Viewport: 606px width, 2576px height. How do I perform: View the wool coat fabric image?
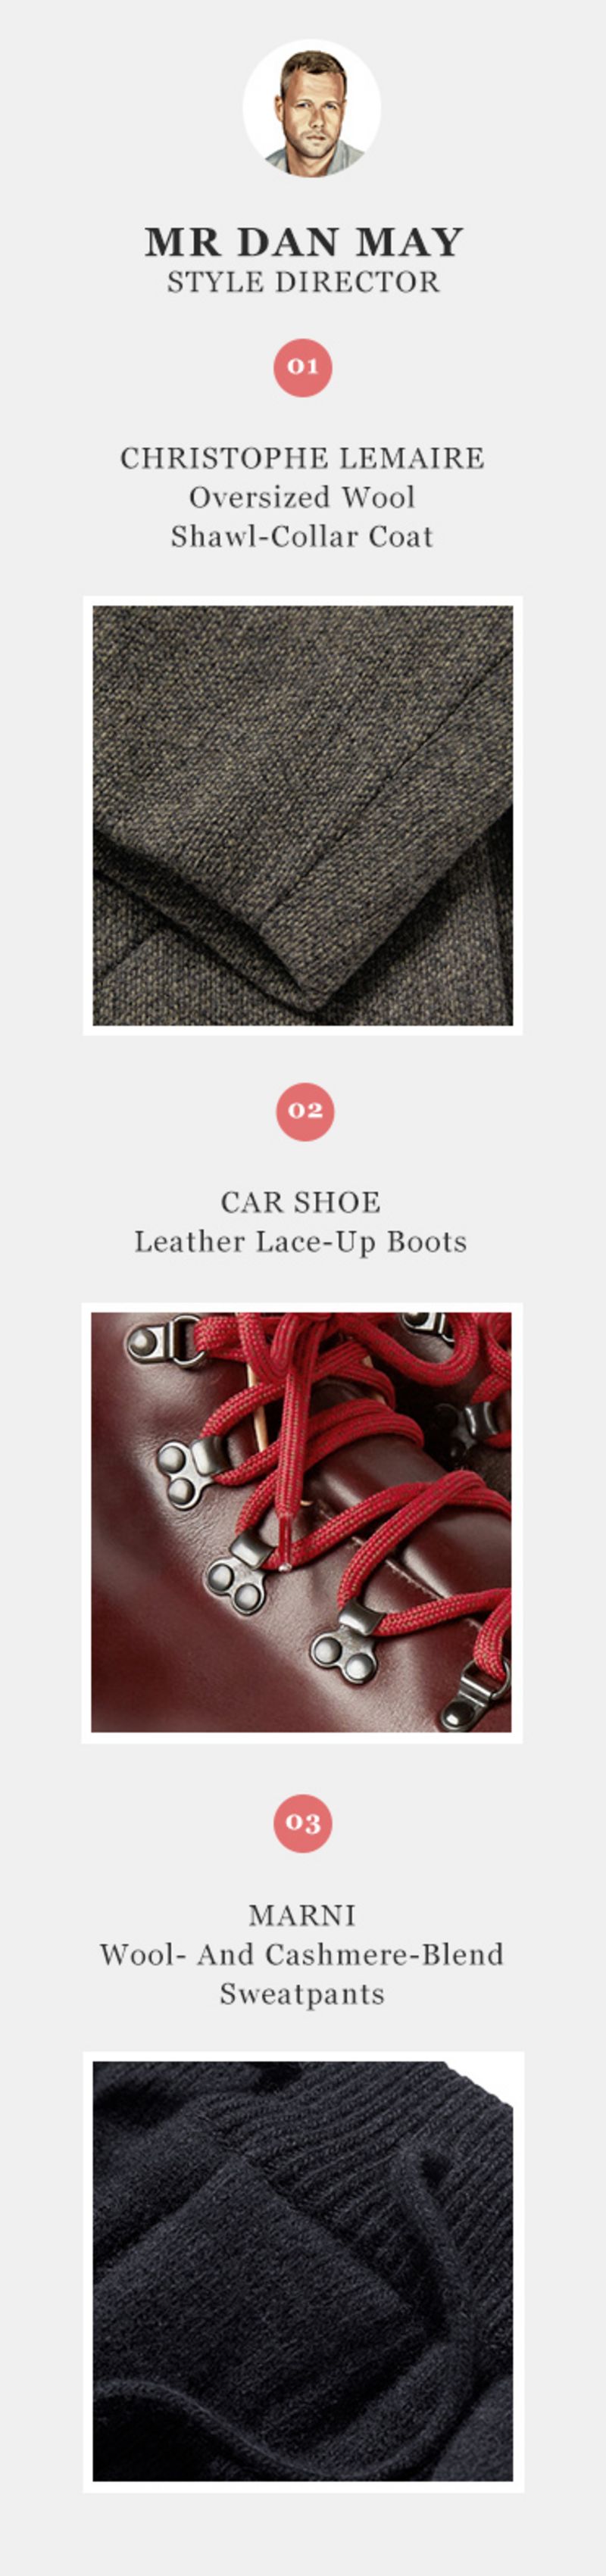pyautogui.click(x=303, y=816)
